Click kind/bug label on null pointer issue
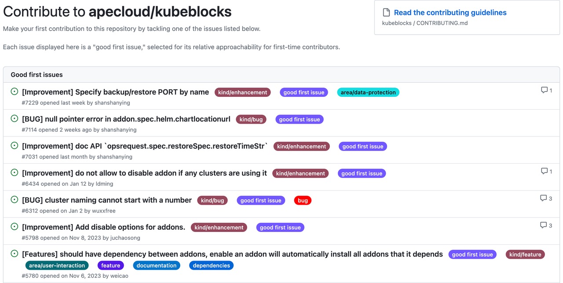 pyautogui.click(x=251, y=119)
